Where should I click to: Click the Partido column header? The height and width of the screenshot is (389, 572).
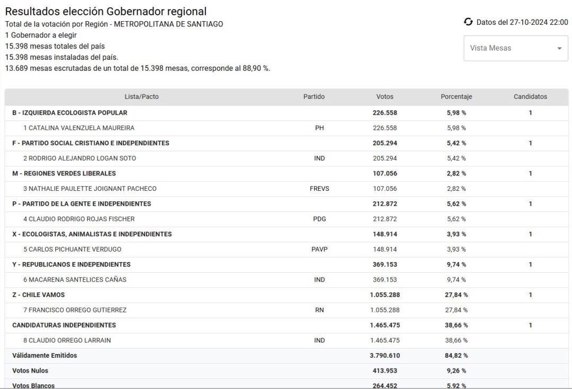(x=314, y=97)
